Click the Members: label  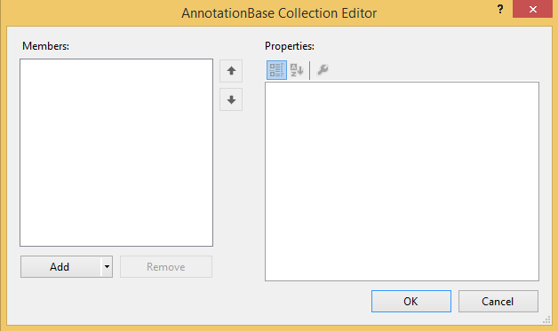click(45, 46)
